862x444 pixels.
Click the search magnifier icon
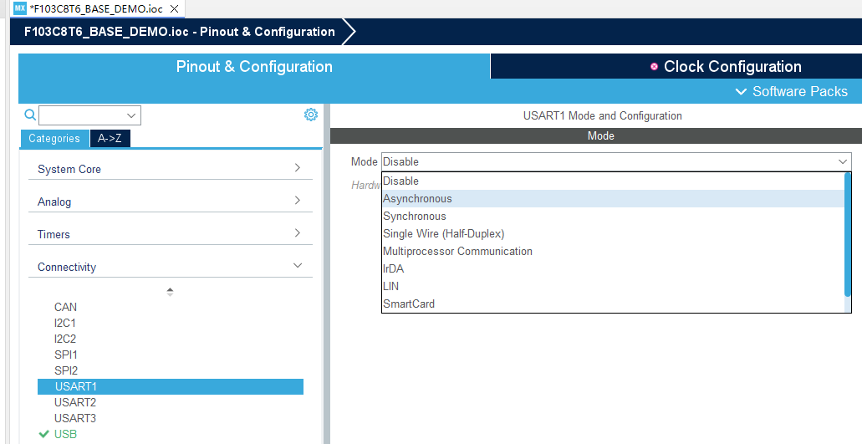click(x=30, y=115)
